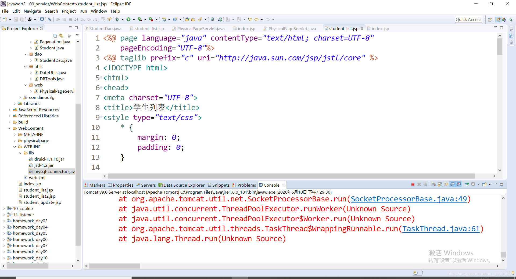Click the External Tools run icon
The image size is (516, 279).
(151, 19)
